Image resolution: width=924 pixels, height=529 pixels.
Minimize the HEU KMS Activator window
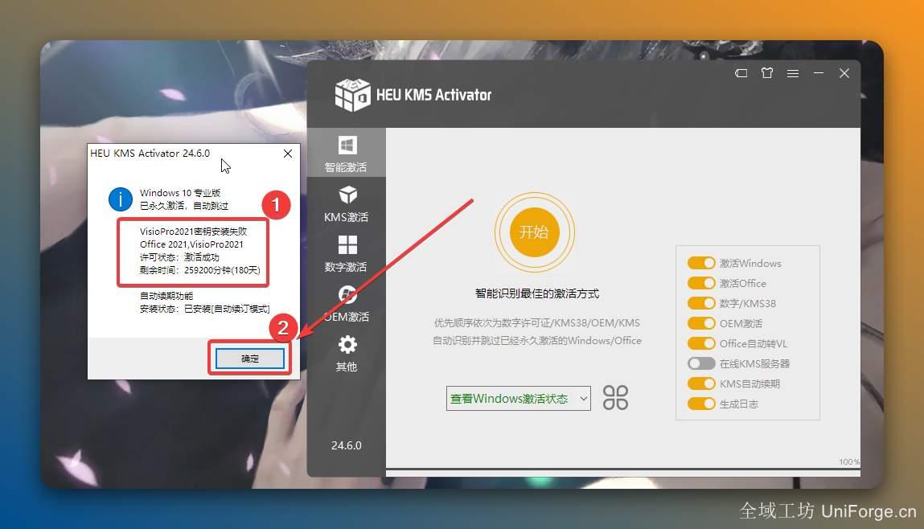tap(819, 73)
